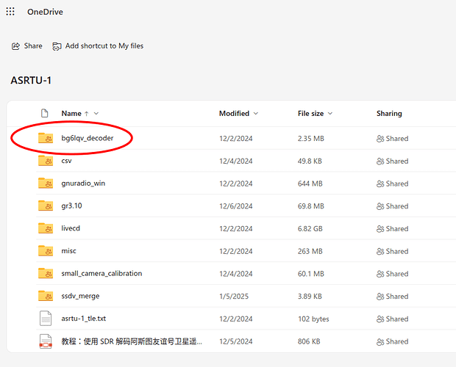
Task: Open the Modified column dropdown
Action: [256, 114]
